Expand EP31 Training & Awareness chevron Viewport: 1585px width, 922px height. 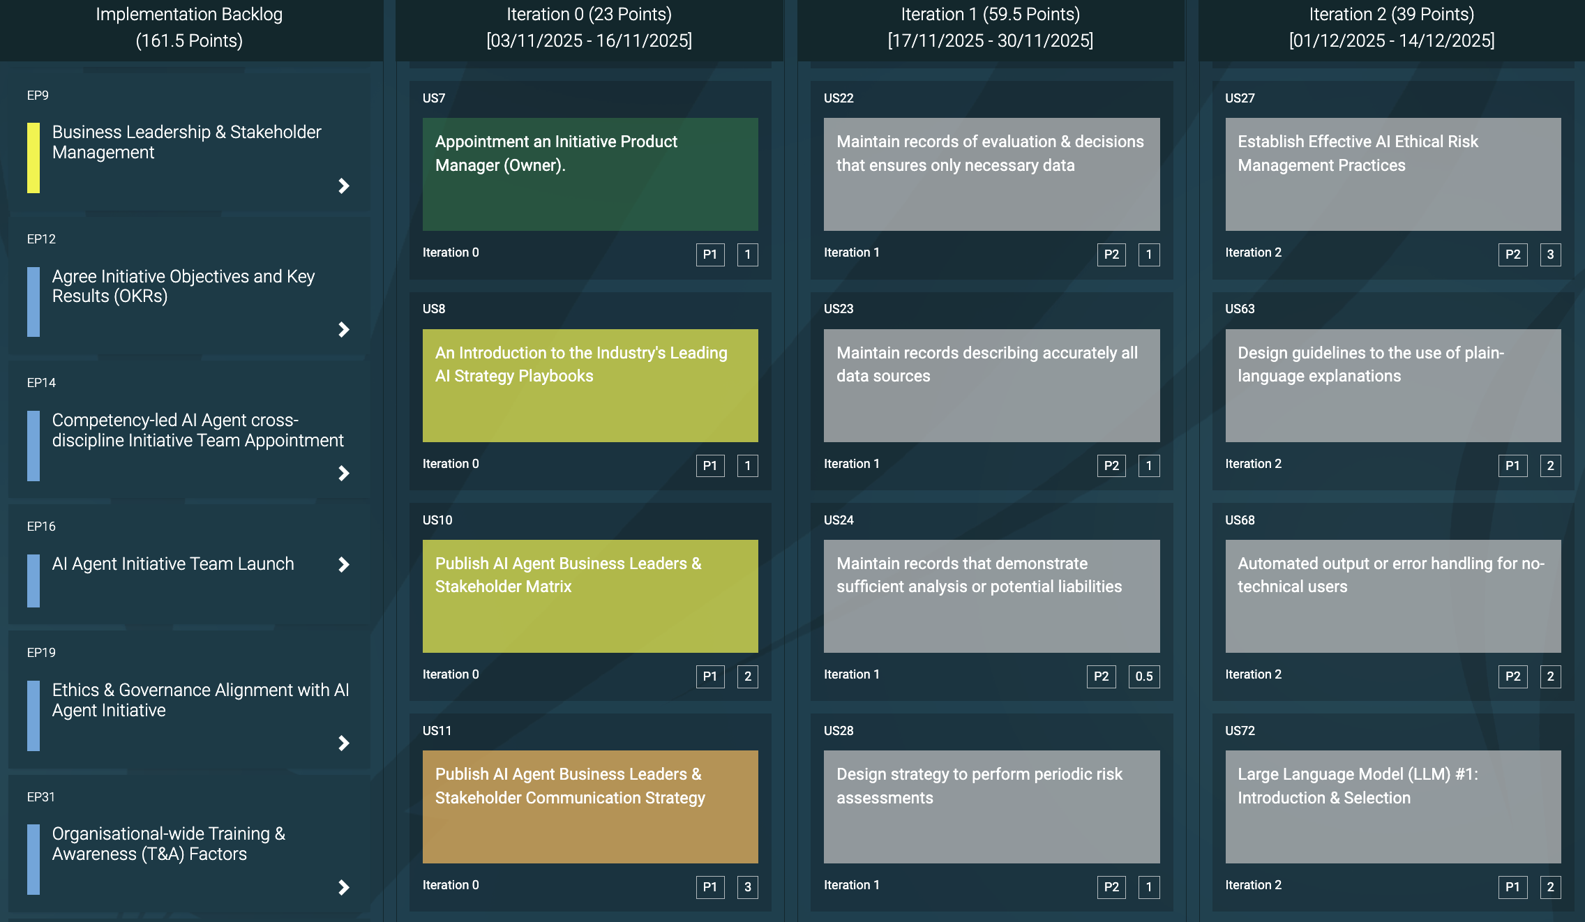(343, 887)
